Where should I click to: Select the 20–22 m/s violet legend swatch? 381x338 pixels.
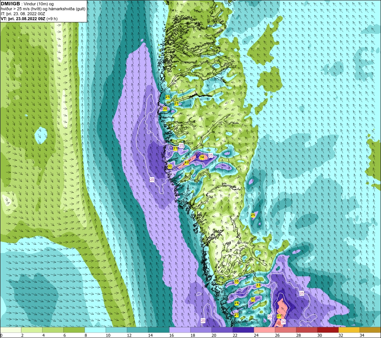tap(222, 330)
